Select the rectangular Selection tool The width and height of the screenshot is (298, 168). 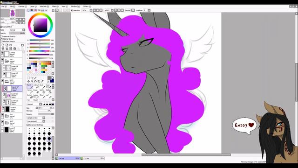(28, 78)
